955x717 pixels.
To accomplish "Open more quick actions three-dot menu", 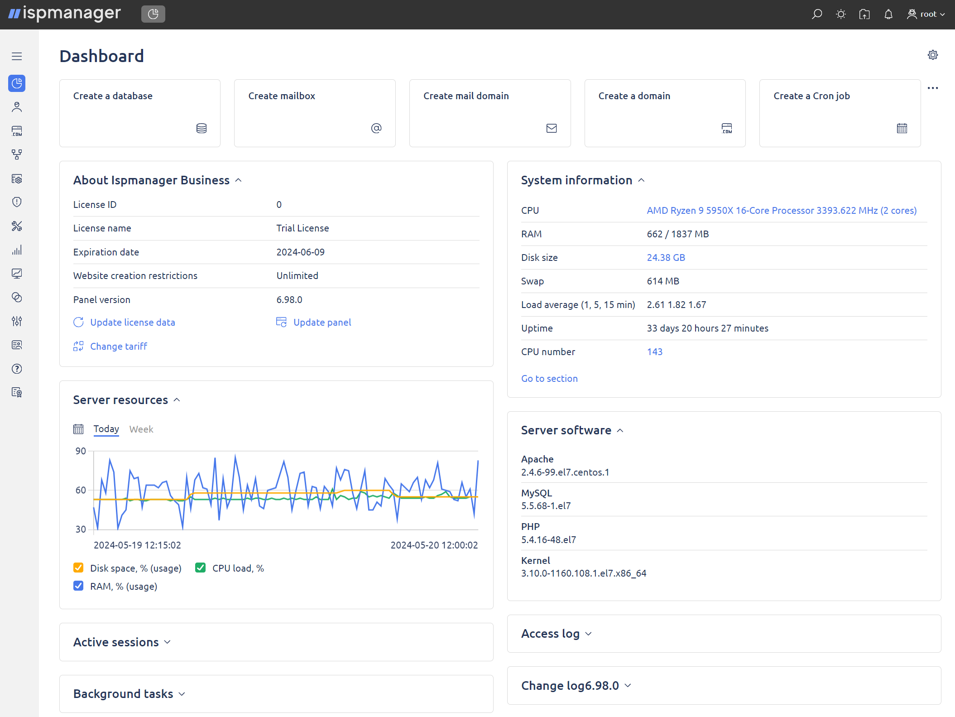I will 933,88.
